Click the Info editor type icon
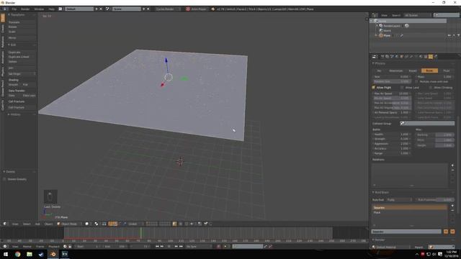461x259 pixels. point(5,9)
